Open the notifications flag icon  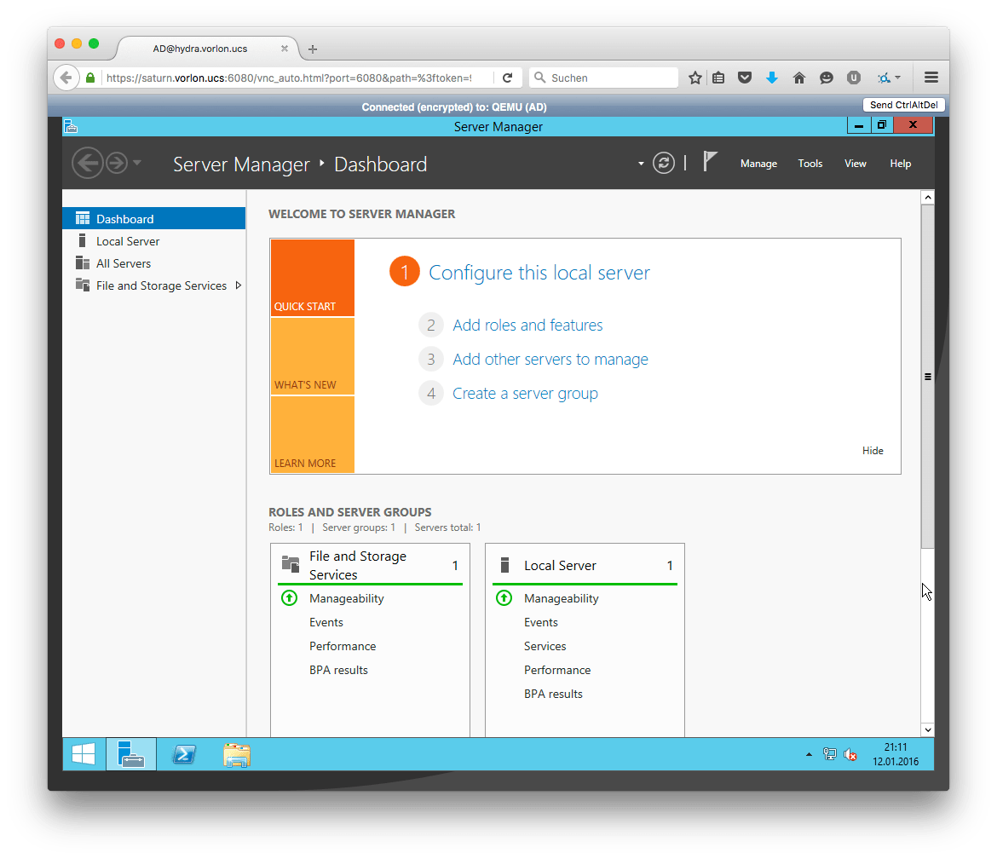pyautogui.click(x=710, y=162)
